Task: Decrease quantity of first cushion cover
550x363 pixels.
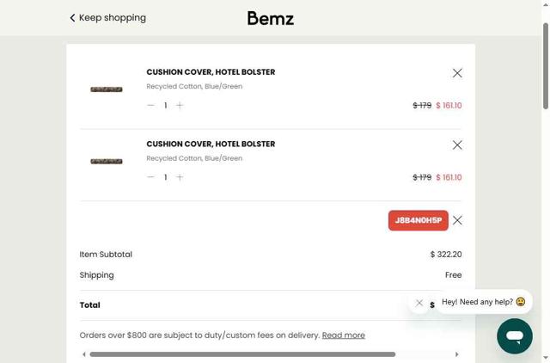Action: (150, 106)
